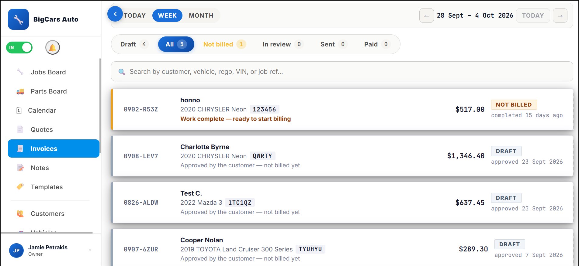Focus the invoice search field
579x266 pixels.
tap(342, 72)
